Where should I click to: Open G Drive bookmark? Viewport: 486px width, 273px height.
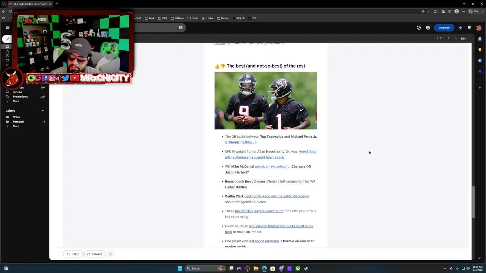pos(207,18)
